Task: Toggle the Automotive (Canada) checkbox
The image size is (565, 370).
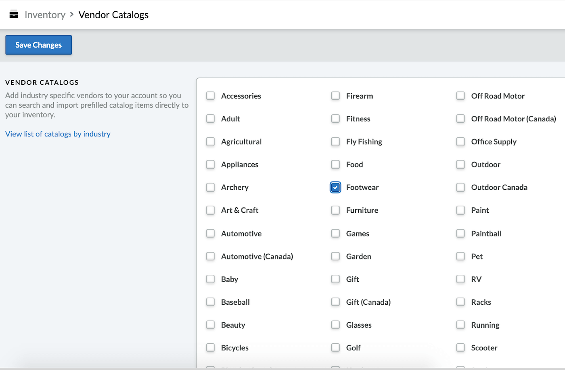Action: 210,256
